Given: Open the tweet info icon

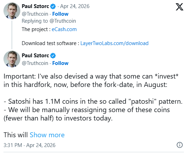Looking at the screenshot, I should tap(180, 145).
